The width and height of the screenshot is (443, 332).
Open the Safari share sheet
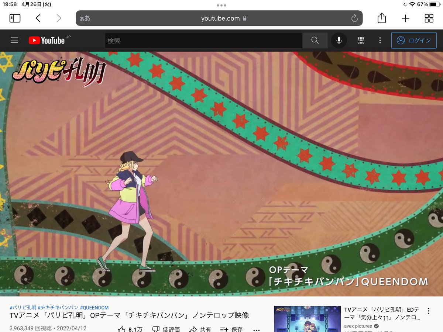[x=382, y=18]
